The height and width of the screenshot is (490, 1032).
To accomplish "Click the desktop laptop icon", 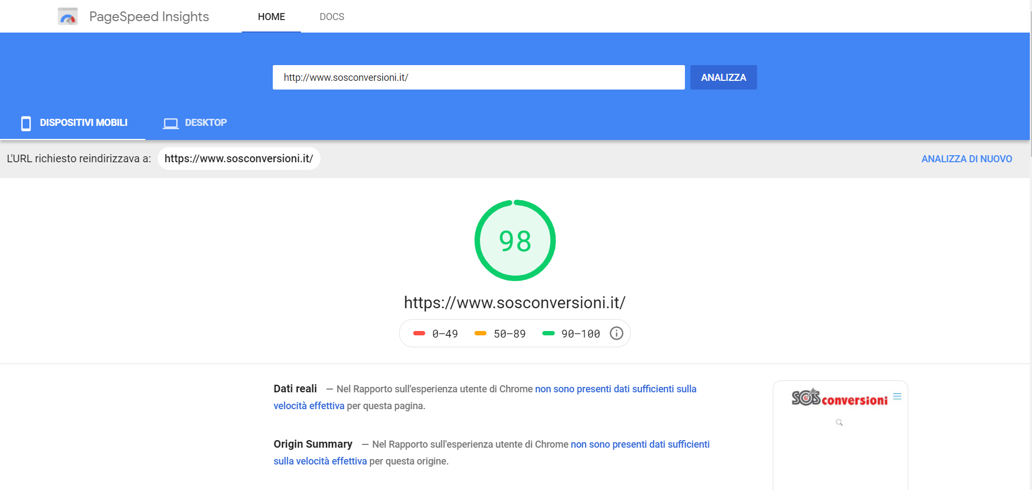I will pyautogui.click(x=171, y=123).
